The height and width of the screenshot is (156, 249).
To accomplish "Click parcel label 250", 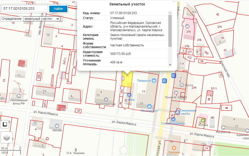I will [39, 76].
